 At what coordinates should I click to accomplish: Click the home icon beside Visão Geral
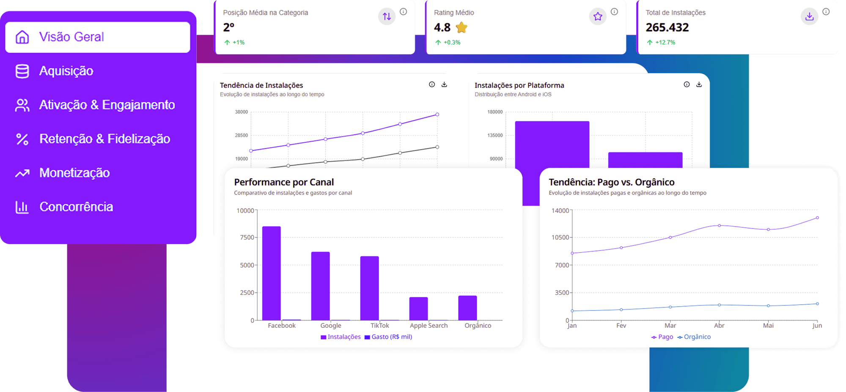click(22, 37)
